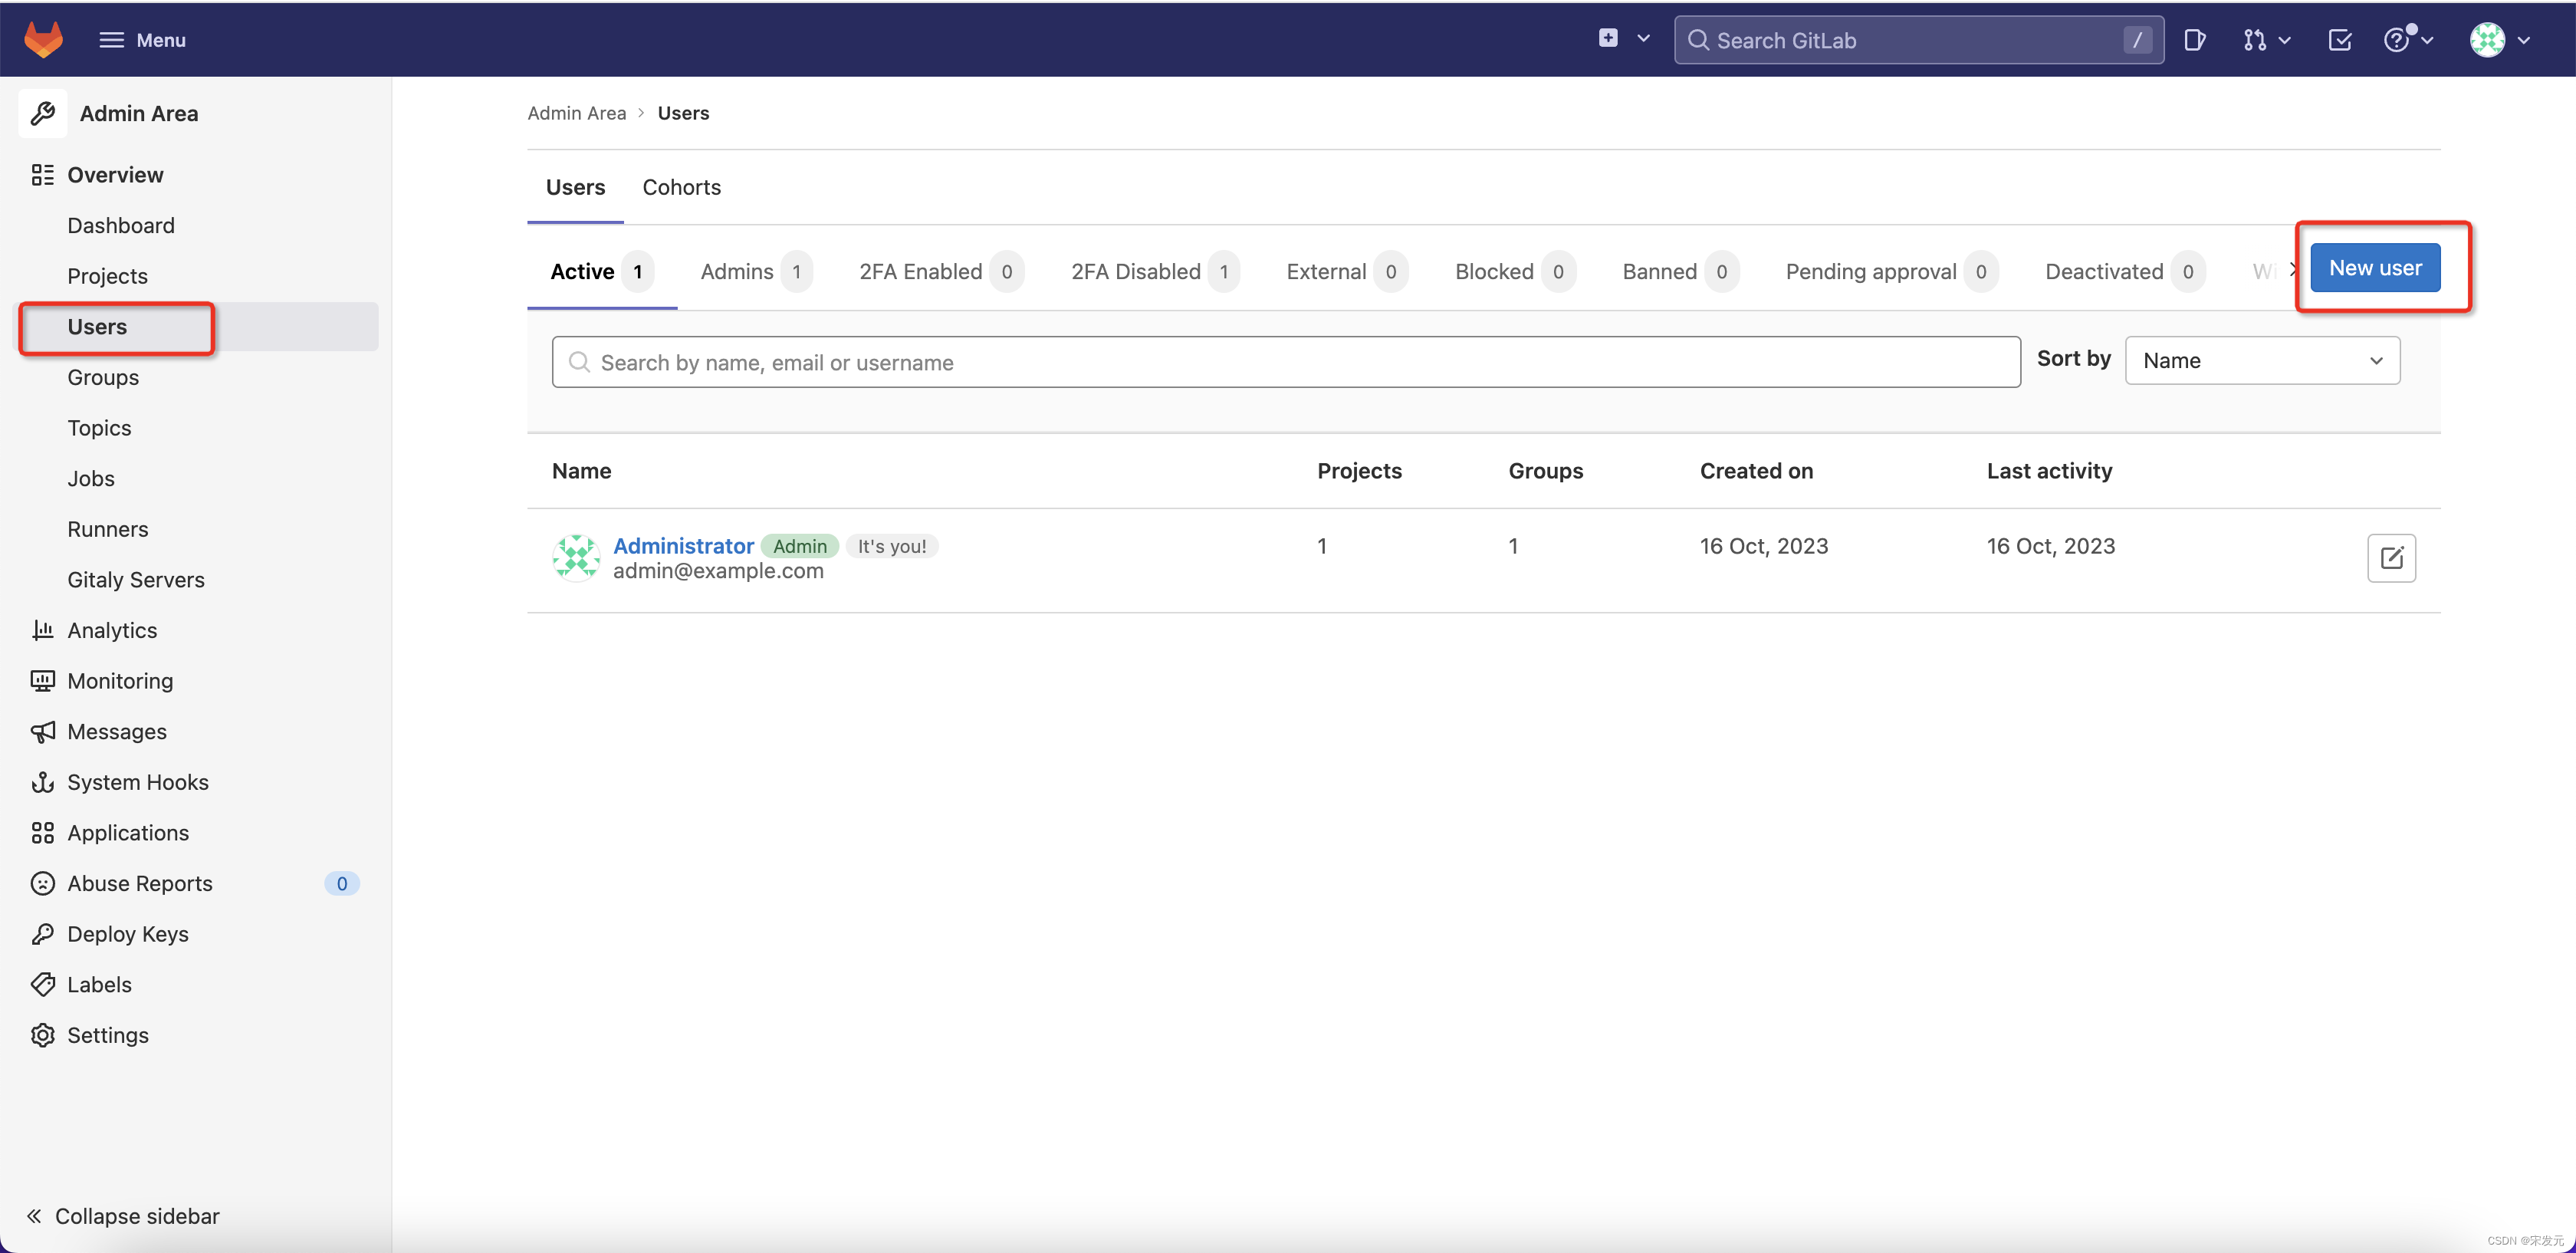Click Admin Area breadcrumb link
2576x1253 pixels.
point(576,113)
